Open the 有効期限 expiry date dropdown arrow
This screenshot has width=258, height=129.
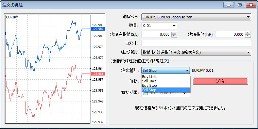pos(185,93)
